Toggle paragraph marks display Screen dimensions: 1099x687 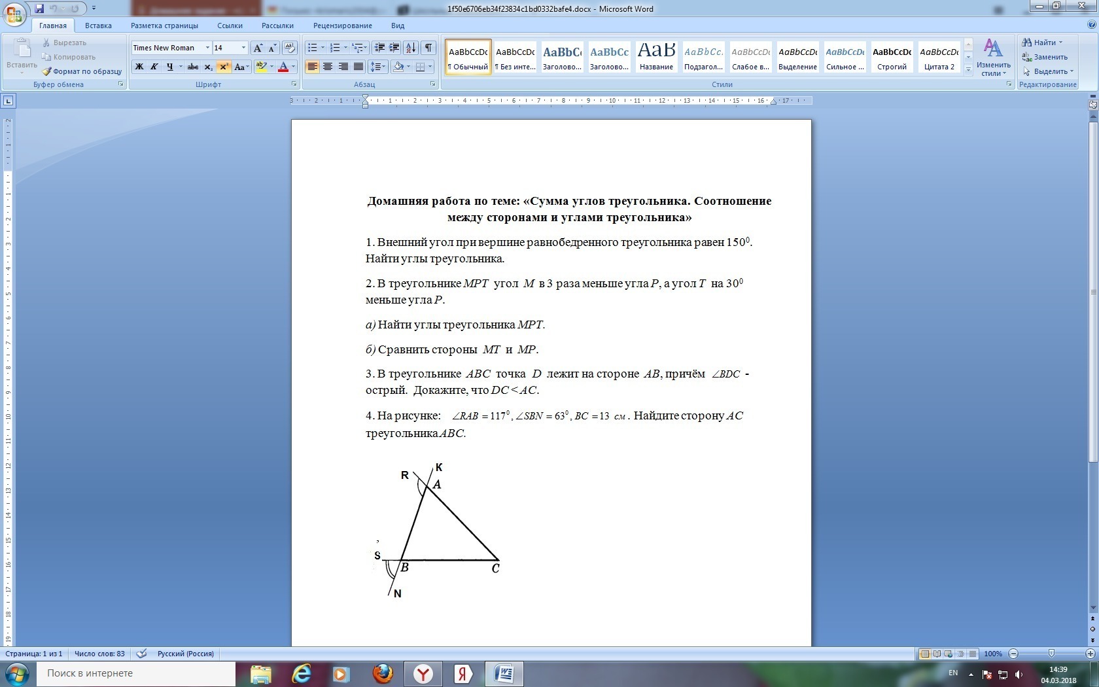click(x=429, y=48)
